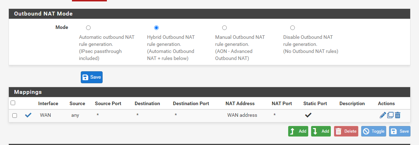Save the outbound NAT mode

pyautogui.click(x=92, y=77)
